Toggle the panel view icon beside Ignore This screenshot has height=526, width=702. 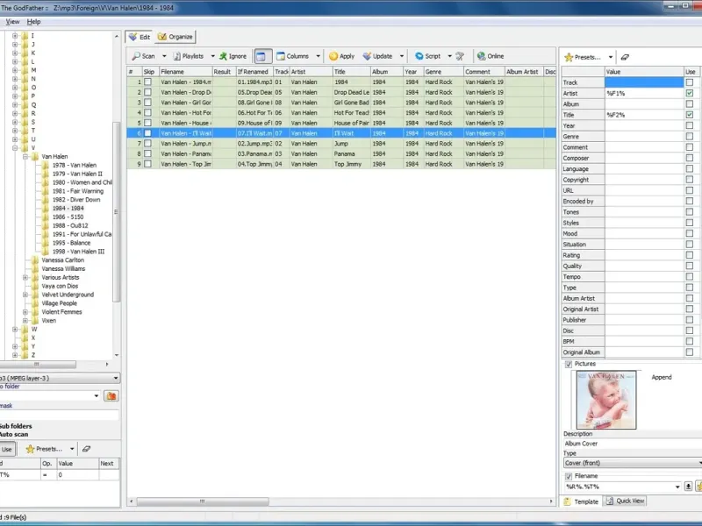click(261, 56)
